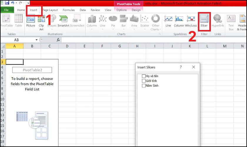
Task: Expand the Name Box dropdown arrow
Action: pyautogui.click(x=36, y=40)
